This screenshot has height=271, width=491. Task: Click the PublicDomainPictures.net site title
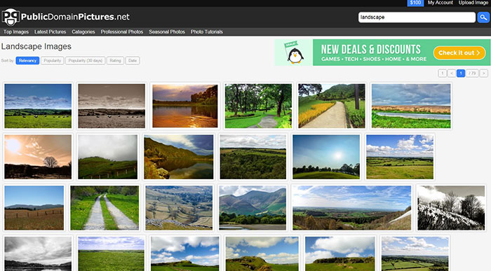pyautogui.click(x=75, y=17)
